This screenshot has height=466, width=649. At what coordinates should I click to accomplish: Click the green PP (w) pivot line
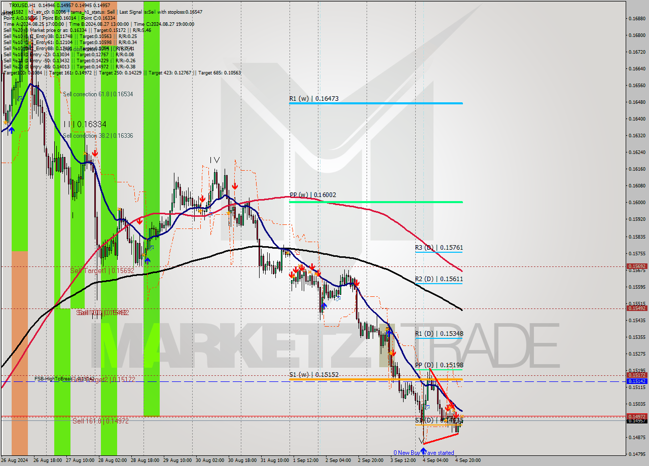click(376, 202)
